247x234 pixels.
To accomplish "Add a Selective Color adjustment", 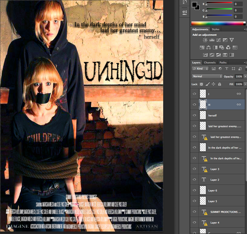I will [225, 55].
